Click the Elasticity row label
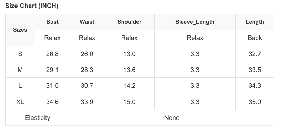Image resolution: width=284 pixels, height=135 pixels. point(38,118)
